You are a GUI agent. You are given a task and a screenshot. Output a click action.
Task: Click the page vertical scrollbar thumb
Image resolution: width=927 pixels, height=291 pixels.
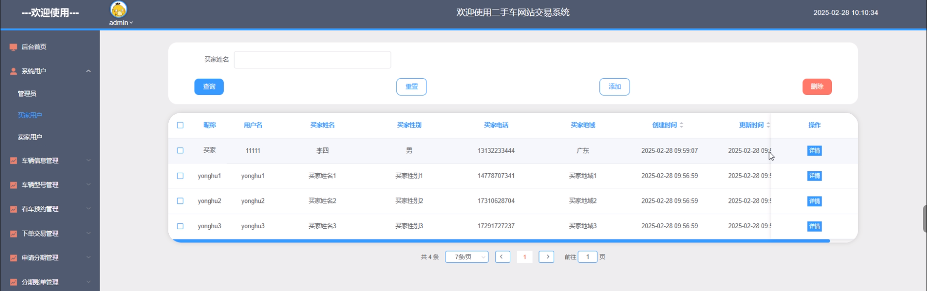pos(925,219)
